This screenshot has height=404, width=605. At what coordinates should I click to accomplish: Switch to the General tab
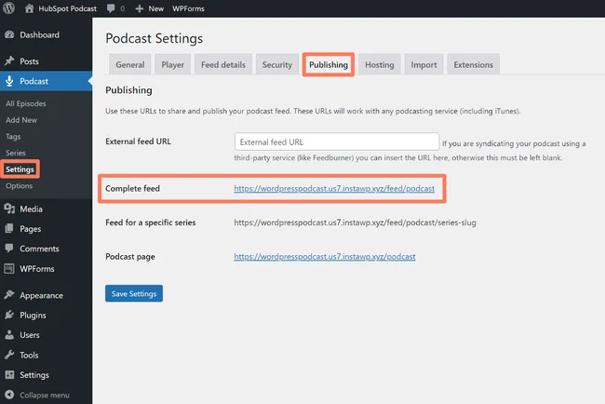pos(130,64)
